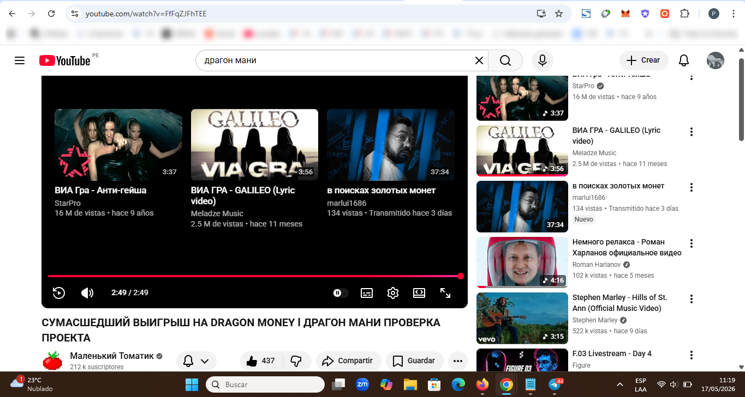745x397 pixels.
Task: Open sidebar video Немного релакса title
Action: tap(627, 247)
